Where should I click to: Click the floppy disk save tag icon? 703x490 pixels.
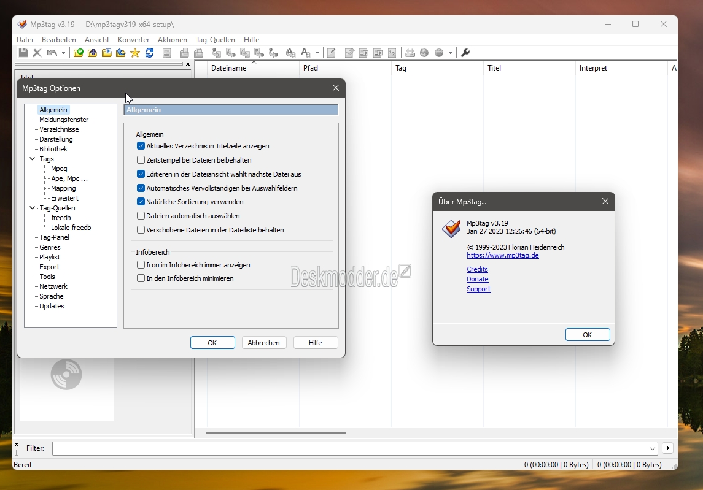[23, 53]
